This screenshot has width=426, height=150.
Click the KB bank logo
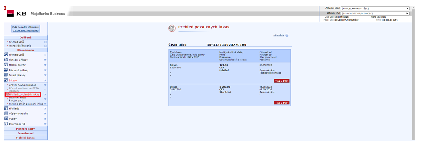(10, 13)
